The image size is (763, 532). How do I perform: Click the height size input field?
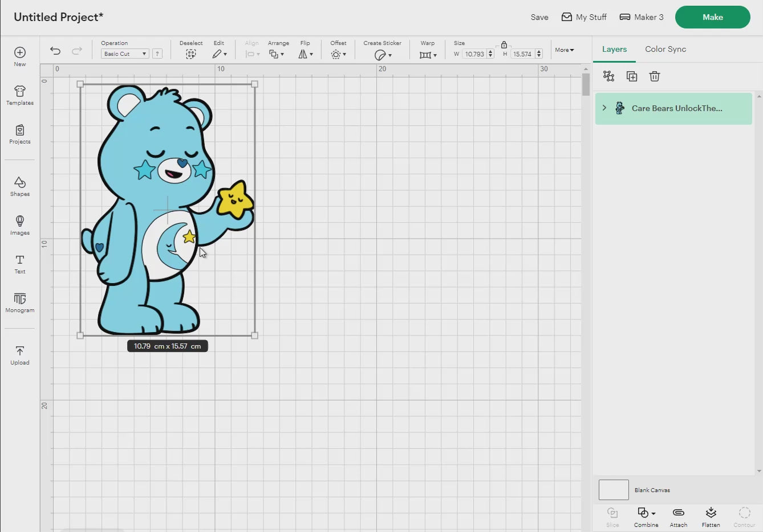pos(522,54)
